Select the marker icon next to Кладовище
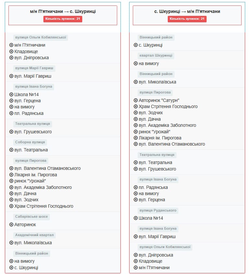Viewport: 250px width, 274px height. click(12, 51)
